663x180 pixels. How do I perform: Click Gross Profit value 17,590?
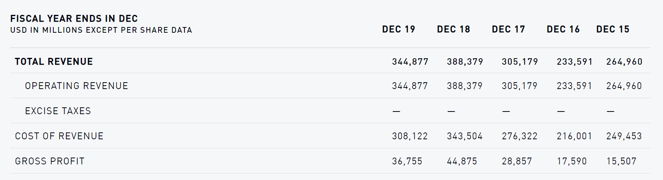(572, 161)
